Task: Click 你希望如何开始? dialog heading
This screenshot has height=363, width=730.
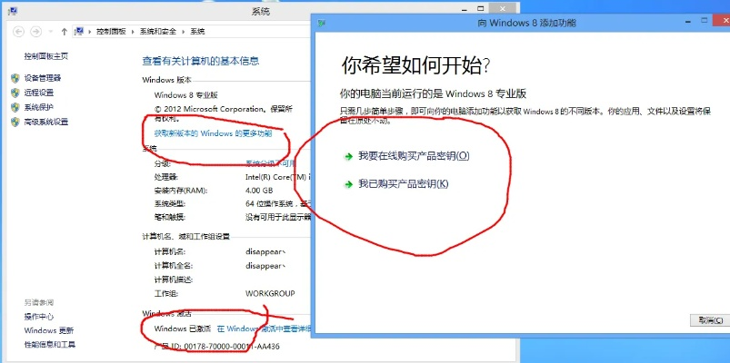Action: point(415,66)
